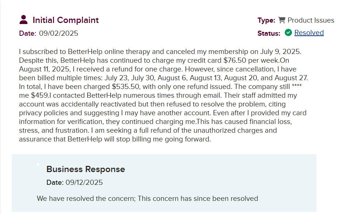Click the response date 09/12/2025
Screen dimensions: 338x214
pos(84,182)
